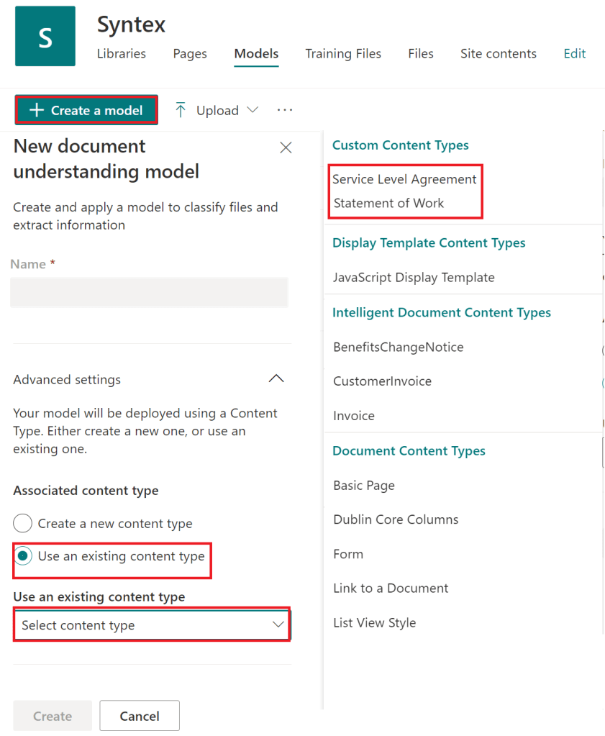605x736 pixels.
Task: Click the model Name input field
Action: coord(149,293)
